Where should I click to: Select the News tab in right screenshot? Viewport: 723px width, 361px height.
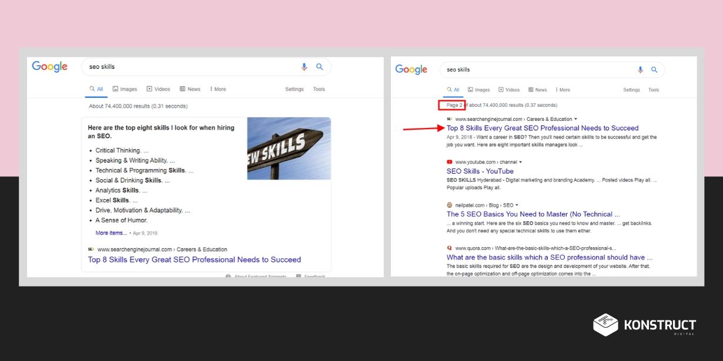point(538,90)
